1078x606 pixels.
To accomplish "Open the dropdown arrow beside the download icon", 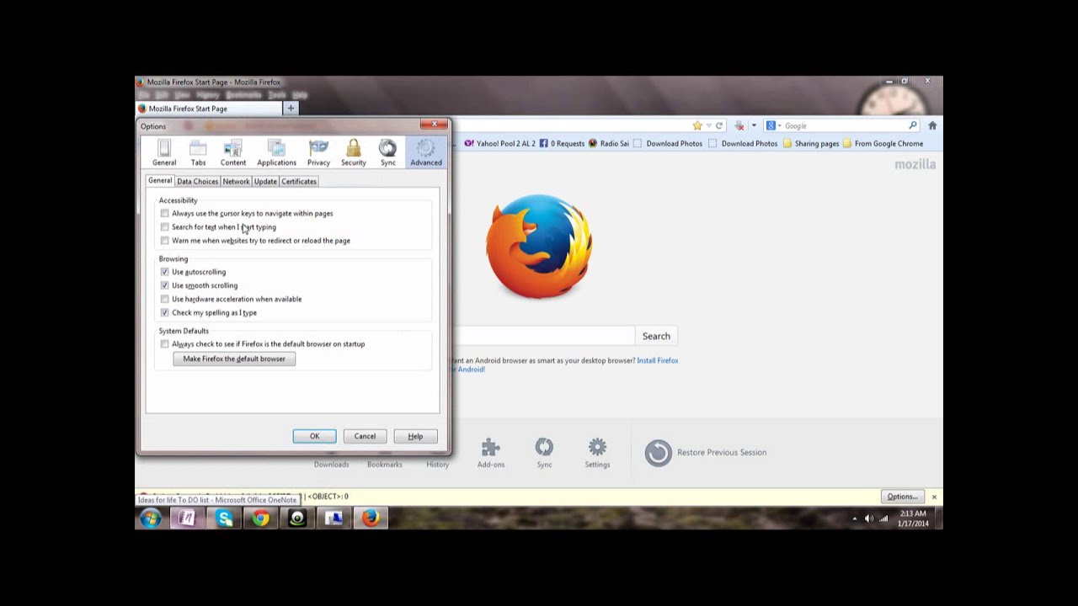I will pyautogui.click(x=754, y=125).
